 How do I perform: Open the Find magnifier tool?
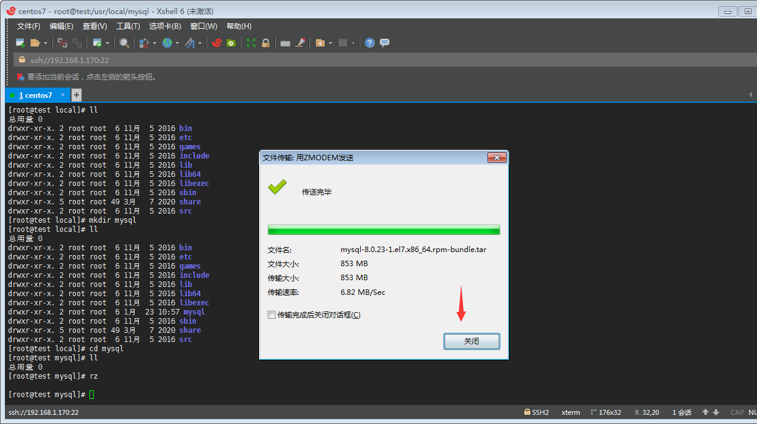[124, 43]
